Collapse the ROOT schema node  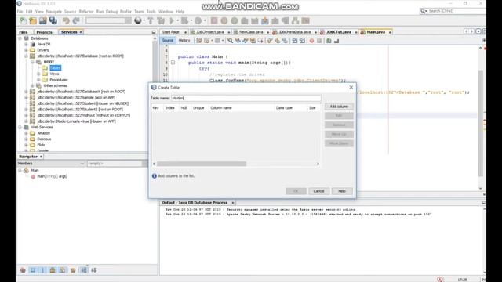[32, 62]
